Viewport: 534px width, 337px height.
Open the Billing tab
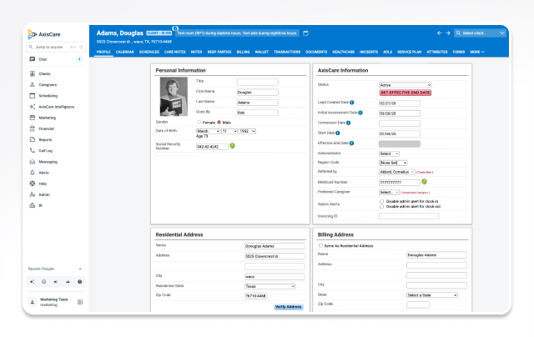pyautogui.click(x=243, y=52)
